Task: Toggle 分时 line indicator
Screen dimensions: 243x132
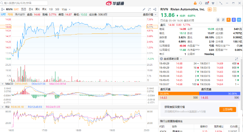Action: (x=3, y=14)
